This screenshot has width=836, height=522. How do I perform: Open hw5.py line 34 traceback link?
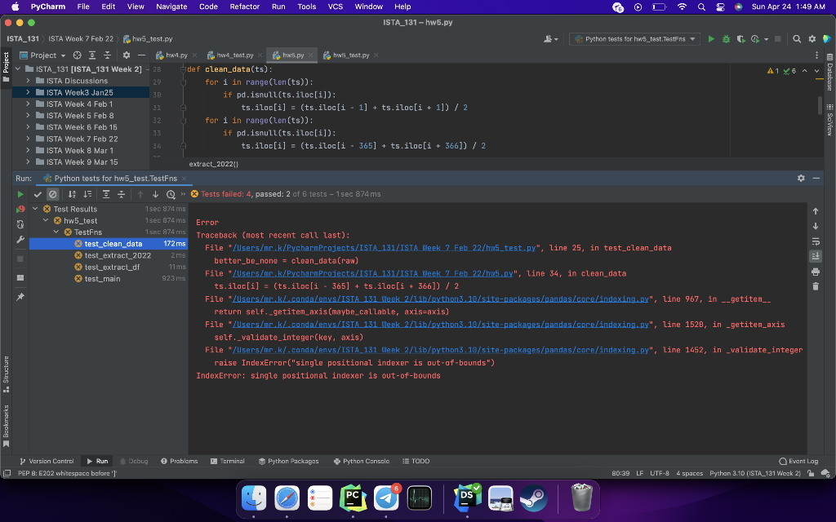pos(375,273)
